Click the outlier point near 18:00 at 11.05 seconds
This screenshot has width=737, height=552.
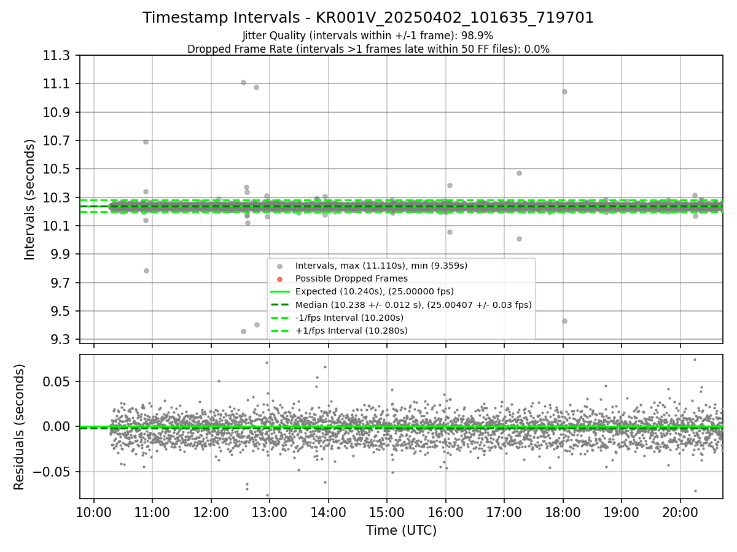564,91
